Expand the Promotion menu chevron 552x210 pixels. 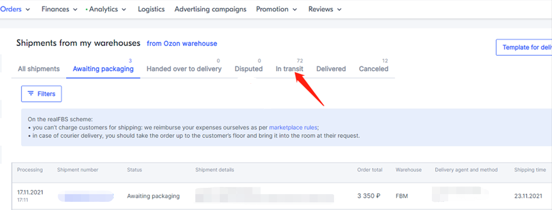pyautogui.click(x=295, y=10)
